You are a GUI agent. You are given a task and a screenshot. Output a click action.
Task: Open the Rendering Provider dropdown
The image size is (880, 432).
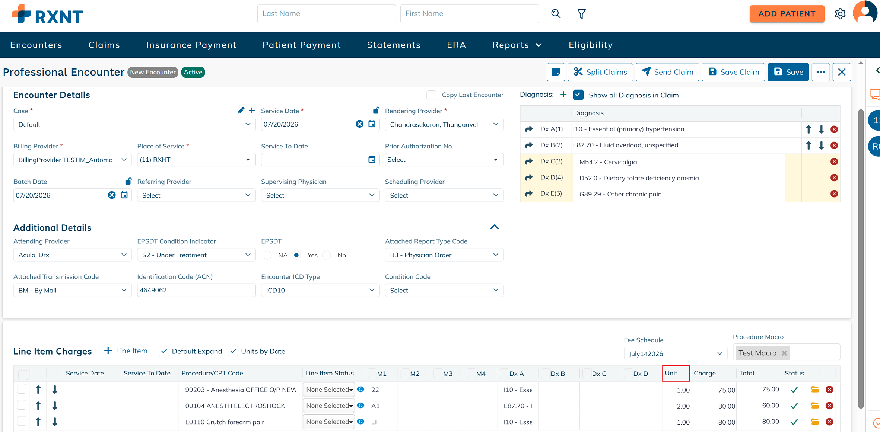click(444, 124)
